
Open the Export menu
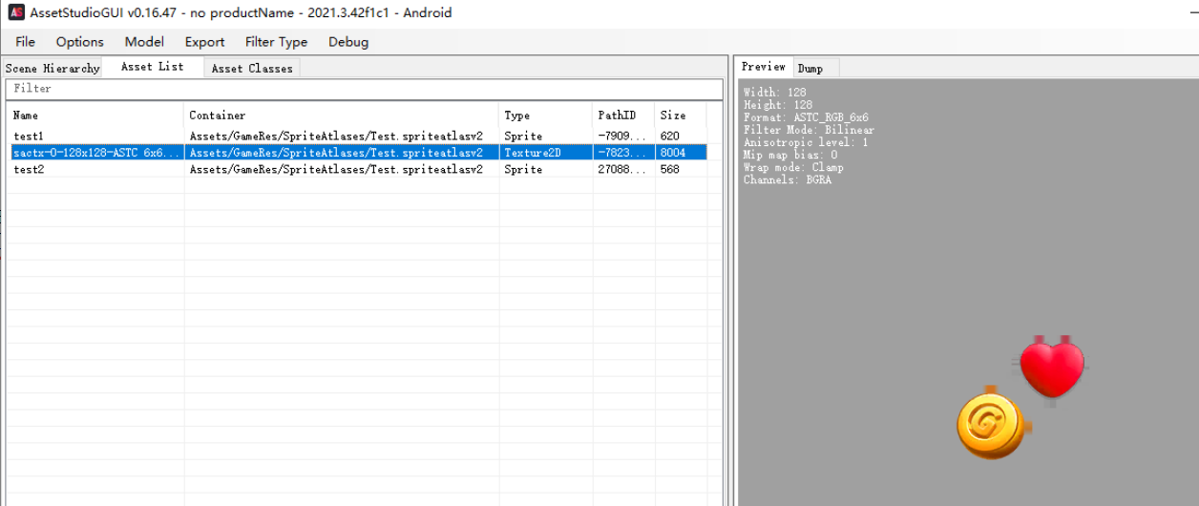tap(205, 42)
